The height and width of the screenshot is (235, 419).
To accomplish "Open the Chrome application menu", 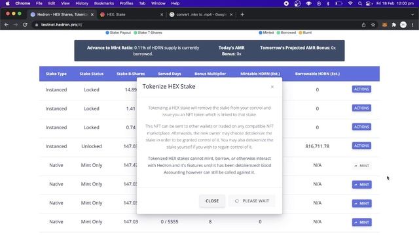I will click(23, 3).
